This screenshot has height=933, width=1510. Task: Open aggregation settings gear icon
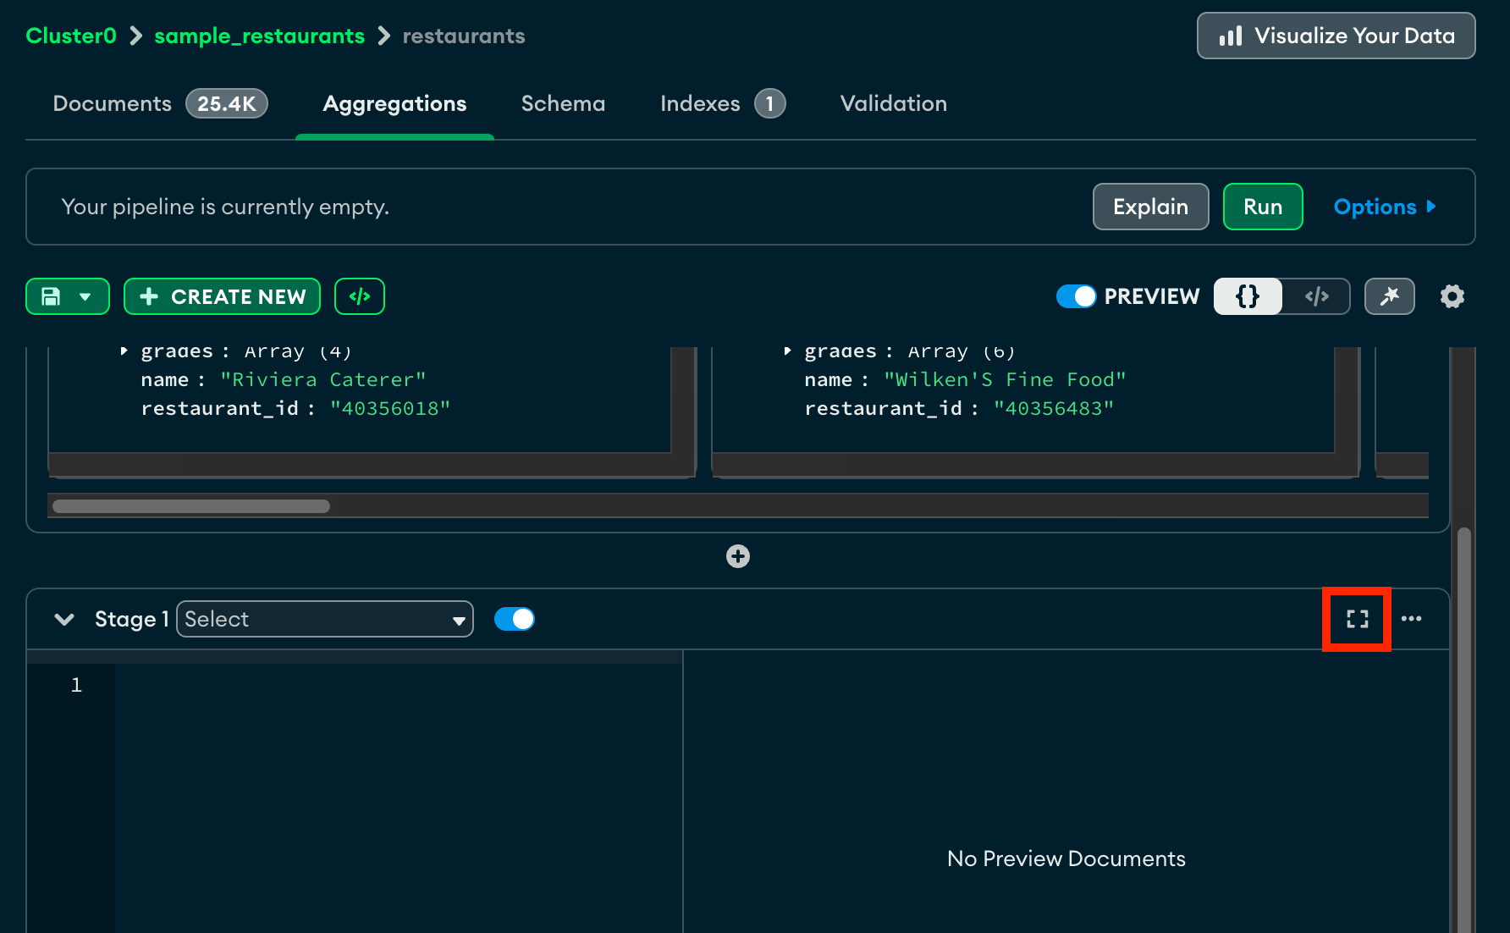point(1452,296)
